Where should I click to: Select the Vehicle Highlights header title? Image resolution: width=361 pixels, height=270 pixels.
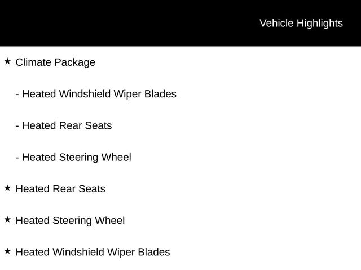[x=301, y=23]
